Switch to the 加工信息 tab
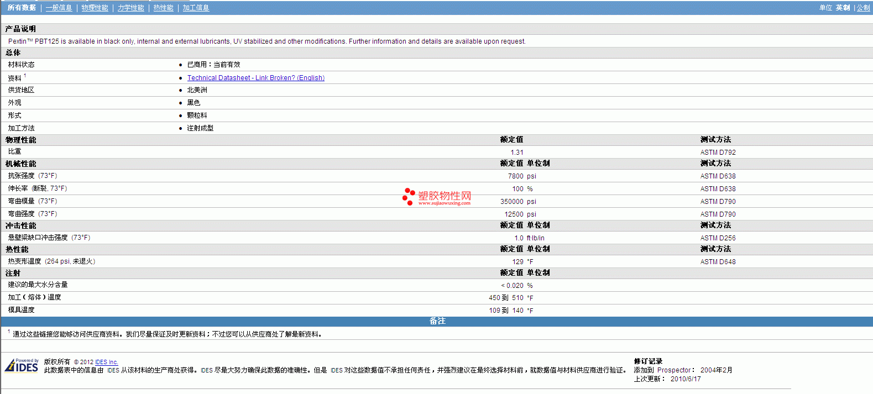 coord(196,8)
